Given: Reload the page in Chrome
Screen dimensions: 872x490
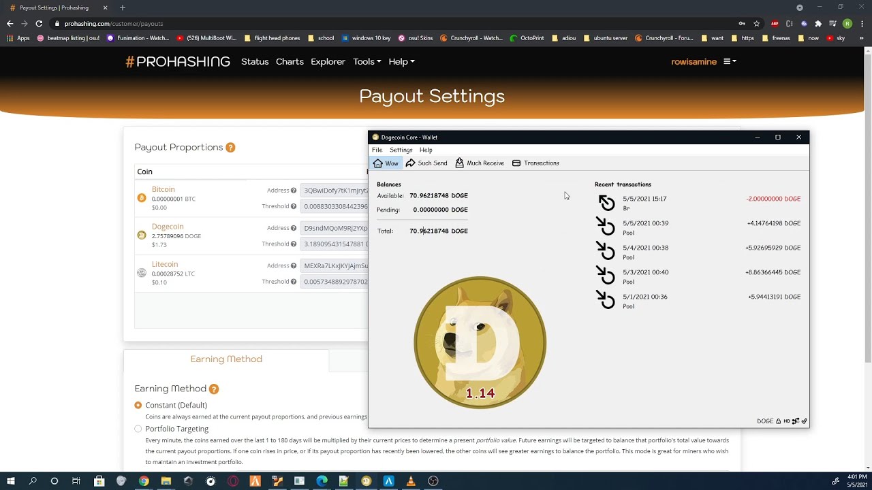Looking at the screenshot, I should (39, 23).
